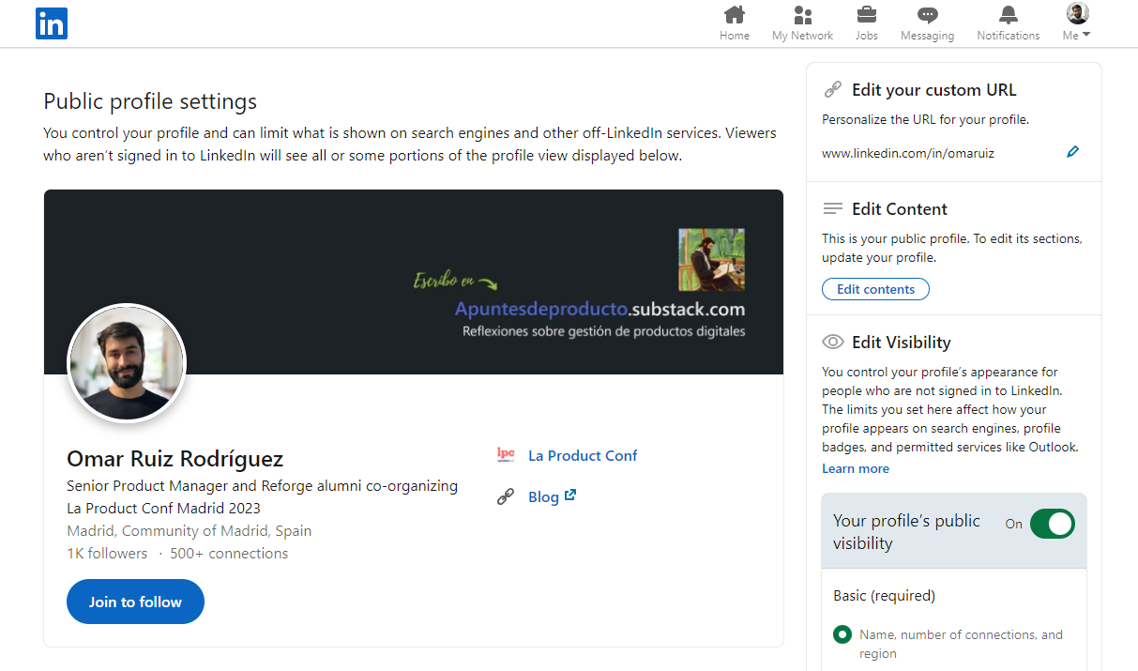Click the Edit contents button

click(875, 289)
